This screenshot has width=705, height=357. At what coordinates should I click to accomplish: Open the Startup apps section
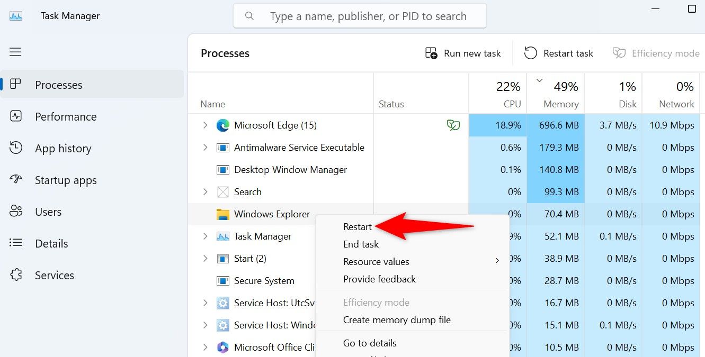pos(65,180)
